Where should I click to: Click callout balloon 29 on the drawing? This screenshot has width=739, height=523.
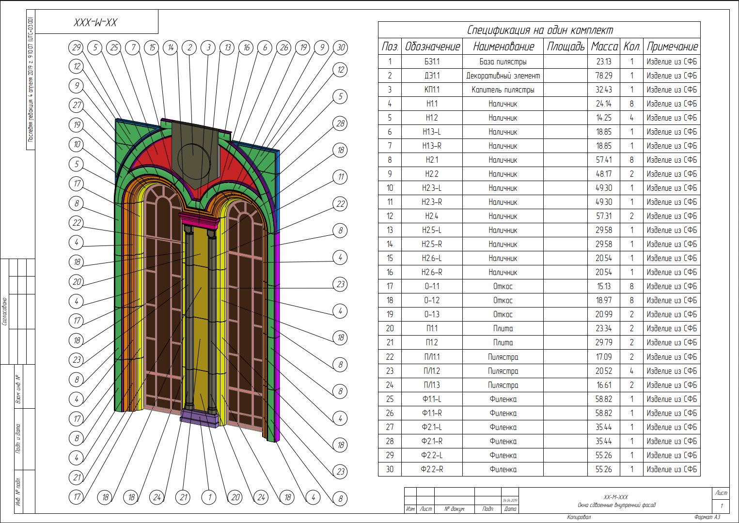point(77,47)
